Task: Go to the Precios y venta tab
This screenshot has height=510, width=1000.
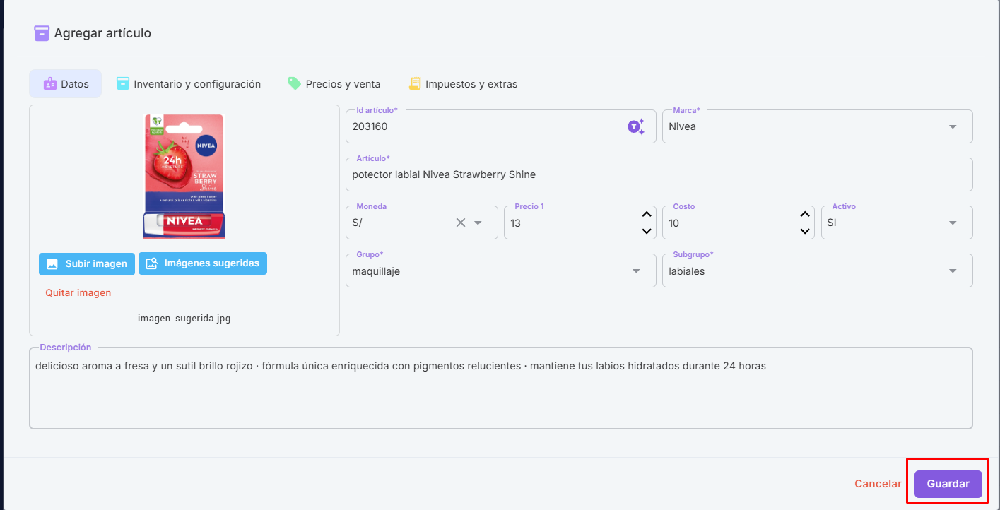Action: 334,84
